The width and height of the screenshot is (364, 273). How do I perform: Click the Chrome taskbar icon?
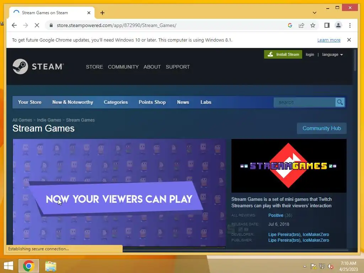[x=29, y=266]
